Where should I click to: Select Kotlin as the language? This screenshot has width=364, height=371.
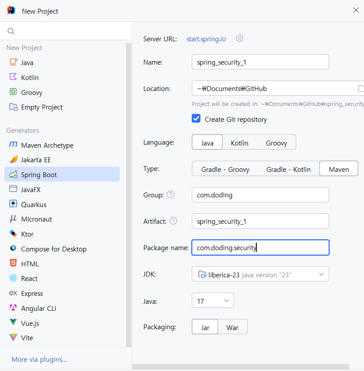pos(240,143)
